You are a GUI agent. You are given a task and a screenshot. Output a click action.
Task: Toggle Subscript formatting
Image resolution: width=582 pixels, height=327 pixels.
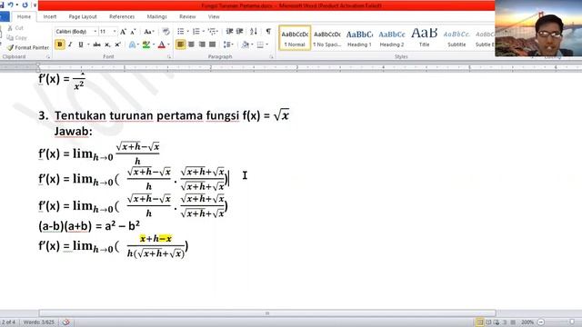click(107, 45)
